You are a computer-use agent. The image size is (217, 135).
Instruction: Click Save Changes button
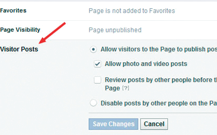[x=113, y=124]
